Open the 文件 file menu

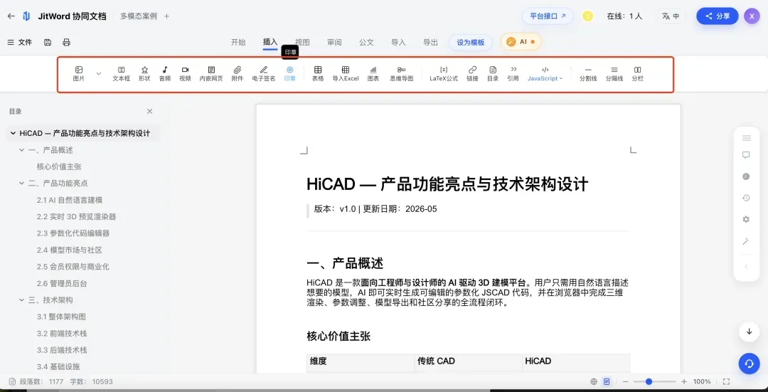(20, 42)
